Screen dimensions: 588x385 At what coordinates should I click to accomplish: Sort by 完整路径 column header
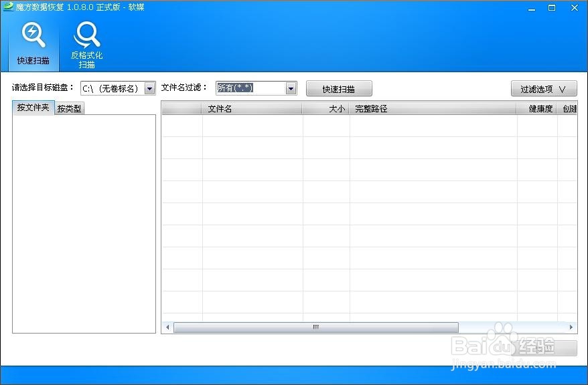pyautogui.click(x=433, y=108)
